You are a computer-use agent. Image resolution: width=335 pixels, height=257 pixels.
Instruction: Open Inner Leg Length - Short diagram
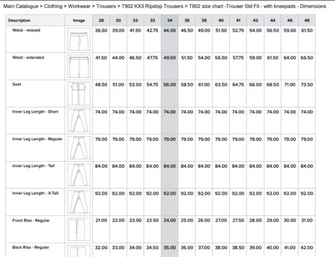79,121
